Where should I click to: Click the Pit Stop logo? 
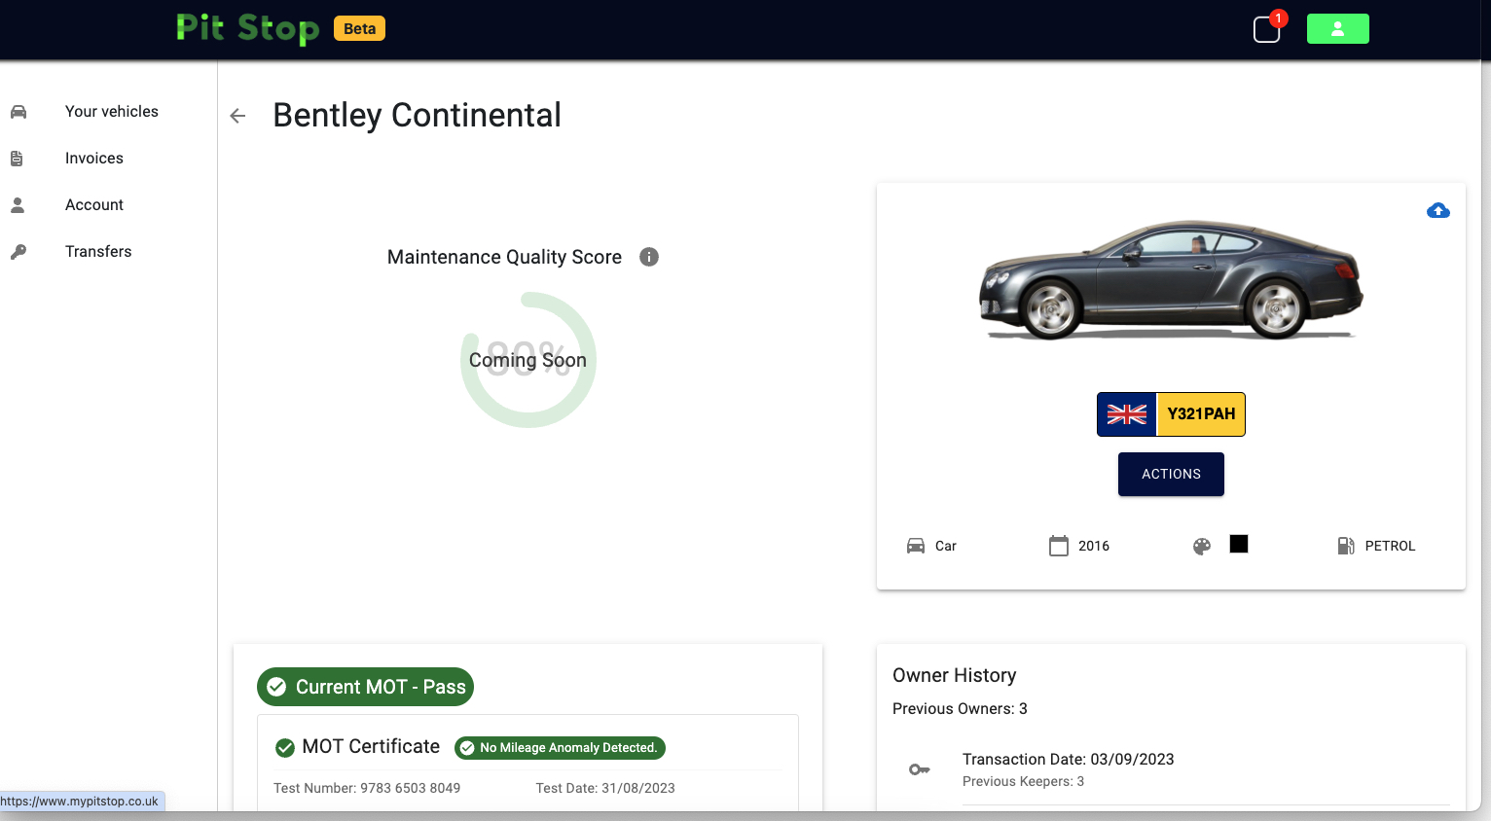(247, 28)
